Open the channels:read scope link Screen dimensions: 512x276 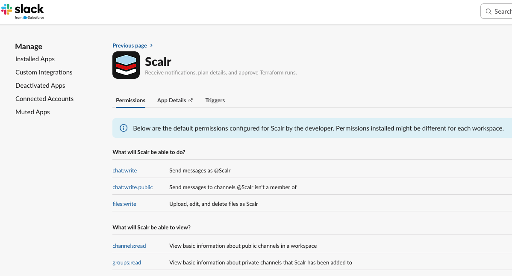tap(129, 246)
